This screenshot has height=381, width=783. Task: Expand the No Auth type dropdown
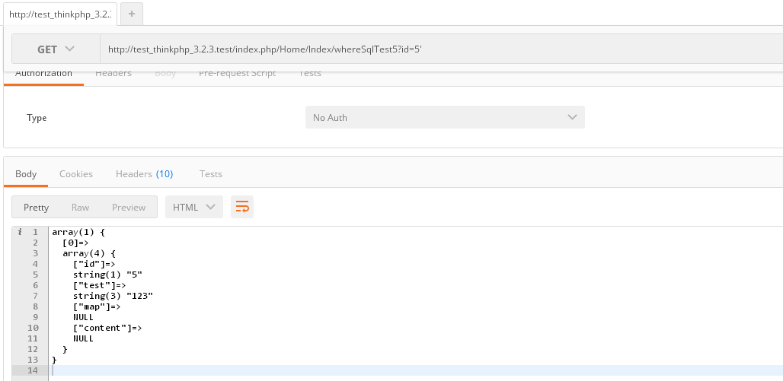click(445, 117)
